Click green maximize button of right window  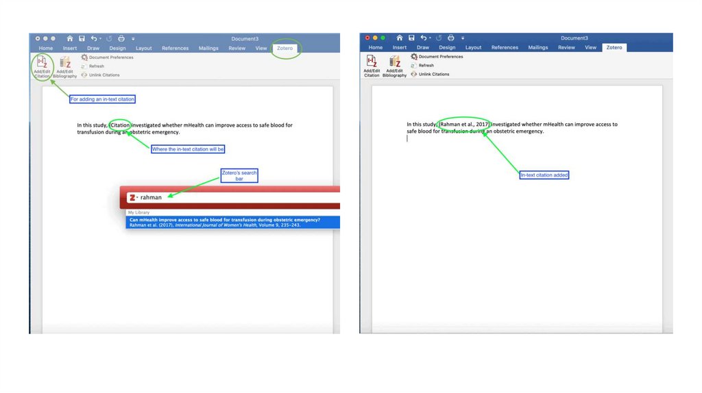click(383, 38)
